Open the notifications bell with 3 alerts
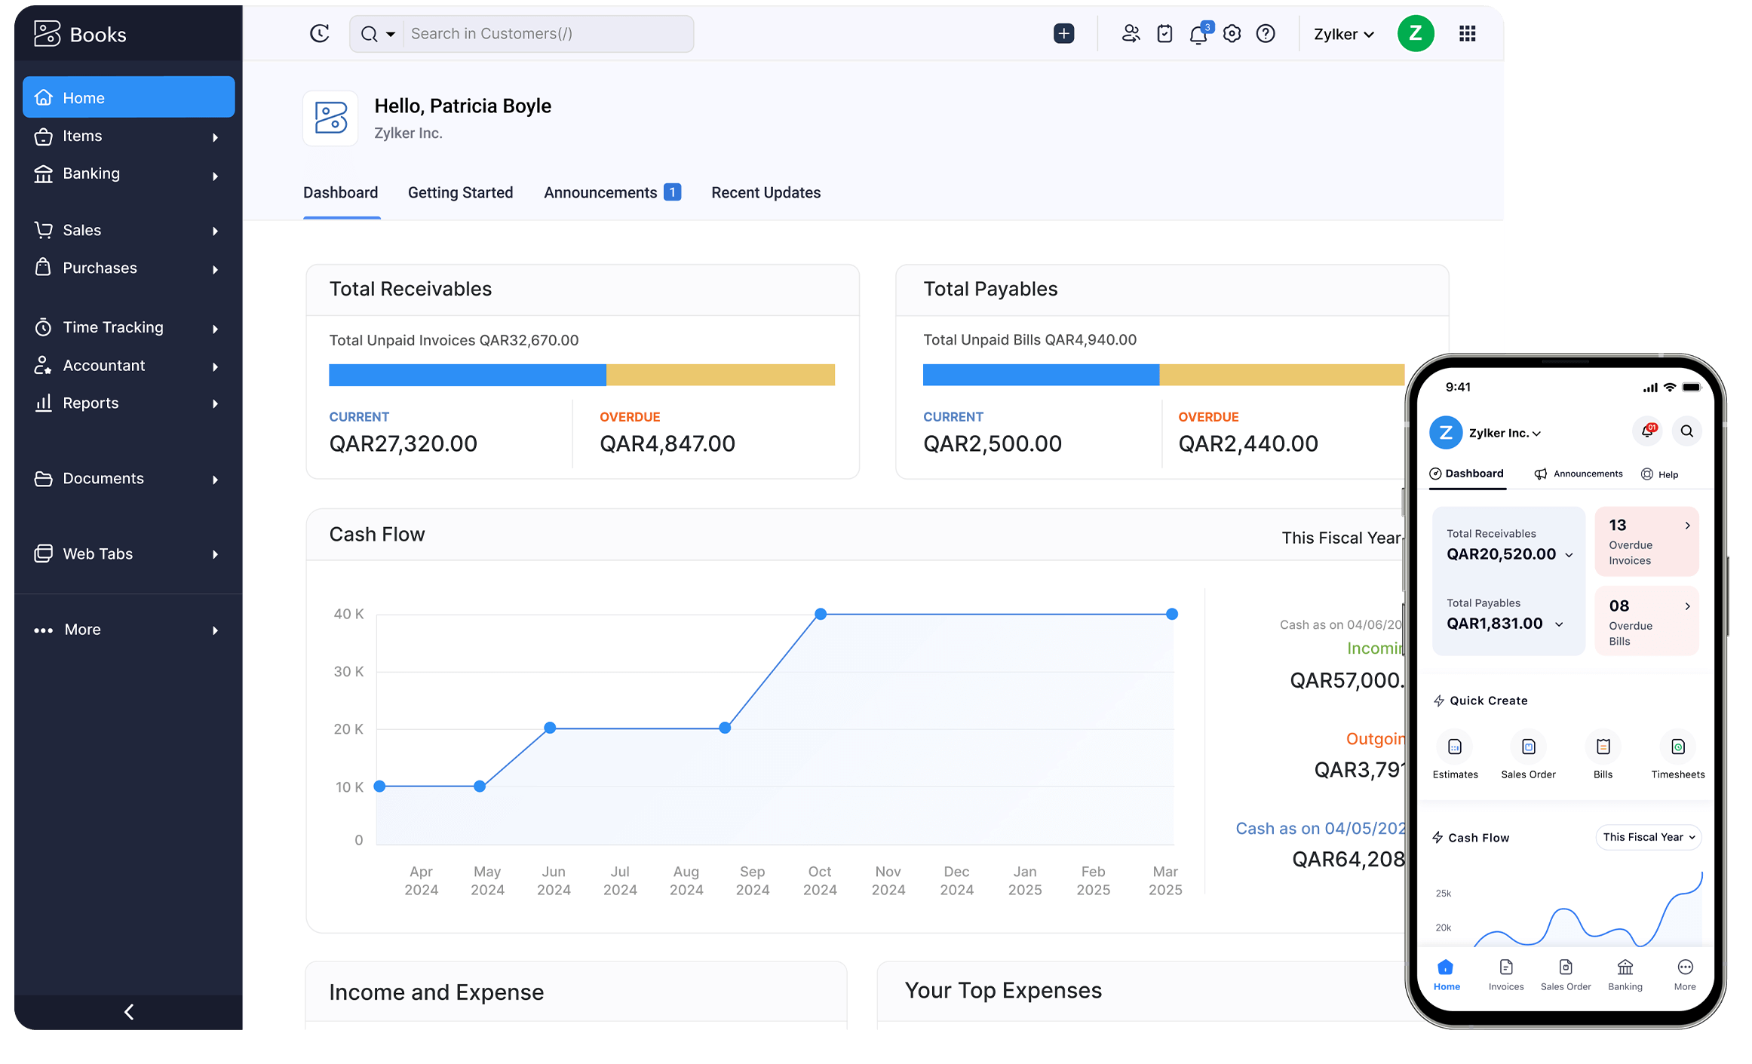 [x=1198, y=33]
